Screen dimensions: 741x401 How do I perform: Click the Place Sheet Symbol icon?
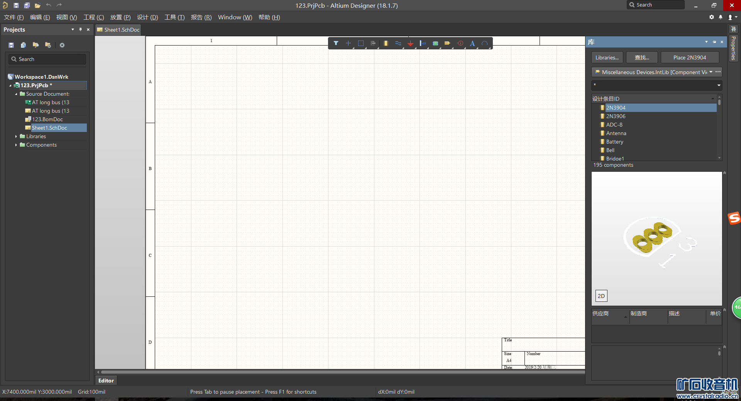435,43
